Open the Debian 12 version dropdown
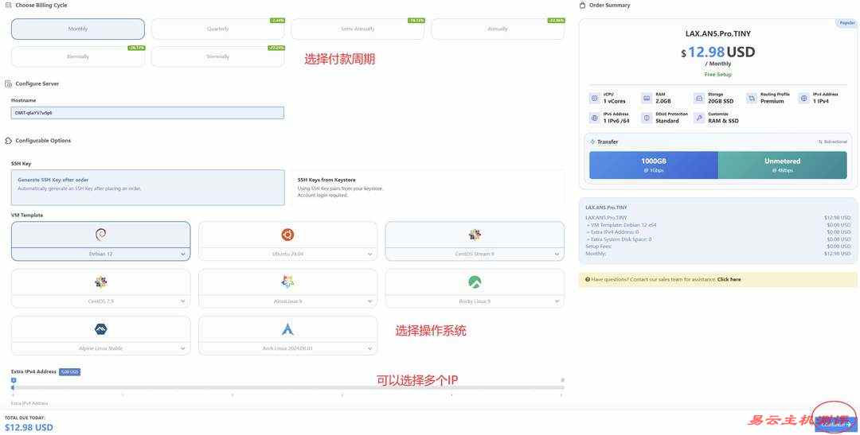 click(x=101, y=254)
